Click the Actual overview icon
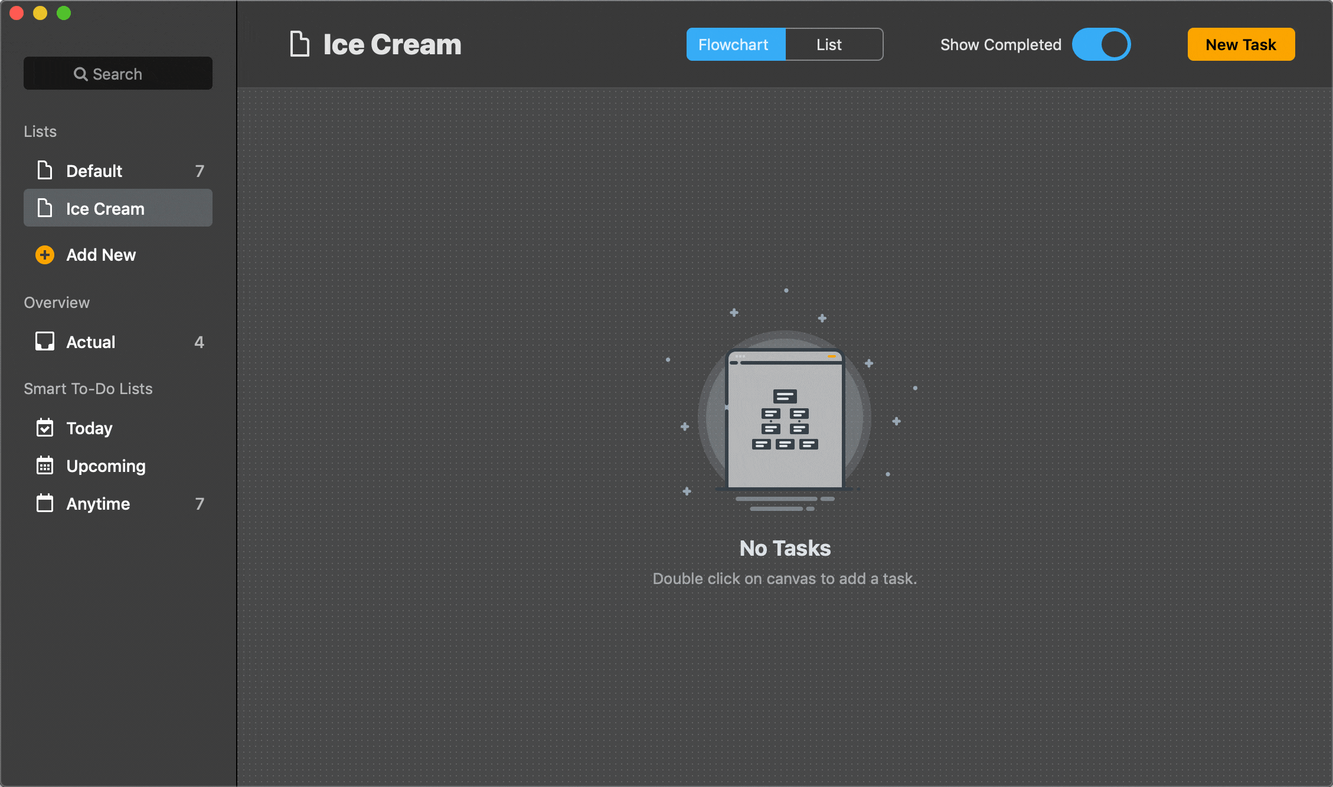This screenshot has width=1333, height=787. [x=45, y=341]
